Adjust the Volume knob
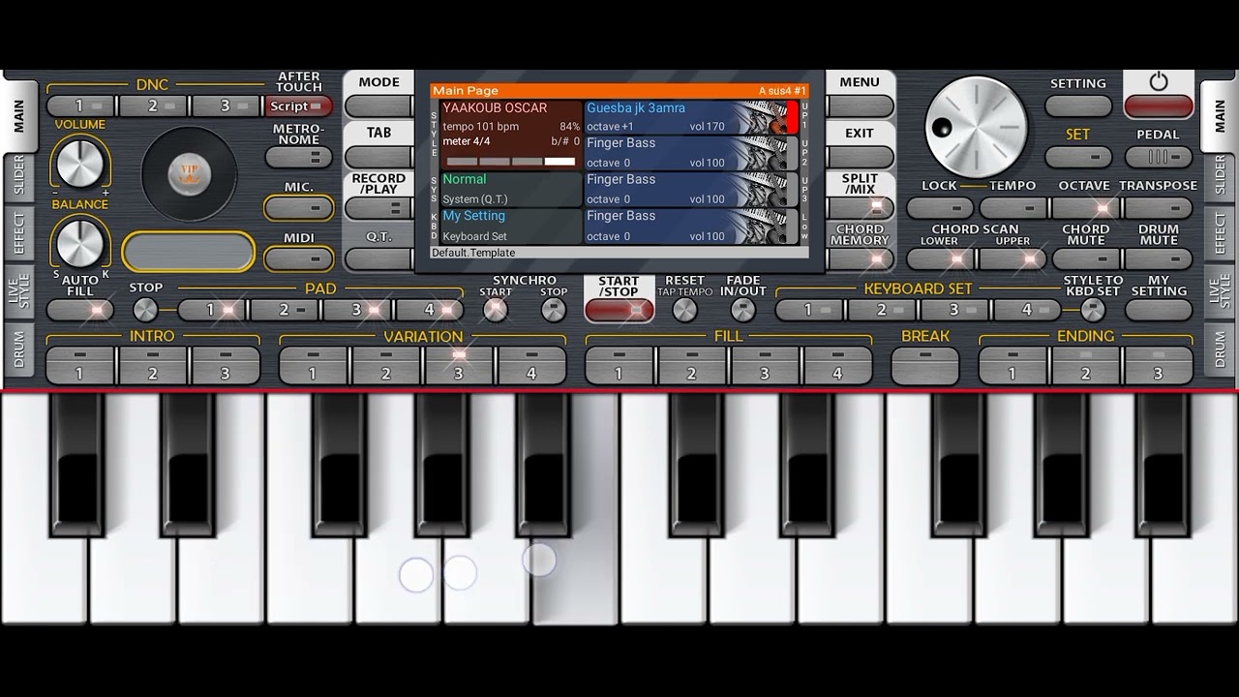This screenshot has height=697, width=1239. pos(79,163)
